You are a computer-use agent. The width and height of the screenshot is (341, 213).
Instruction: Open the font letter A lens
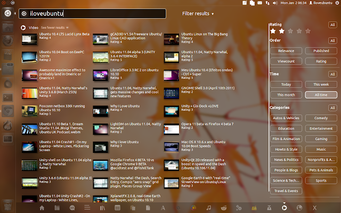click(x=163, y=208)
